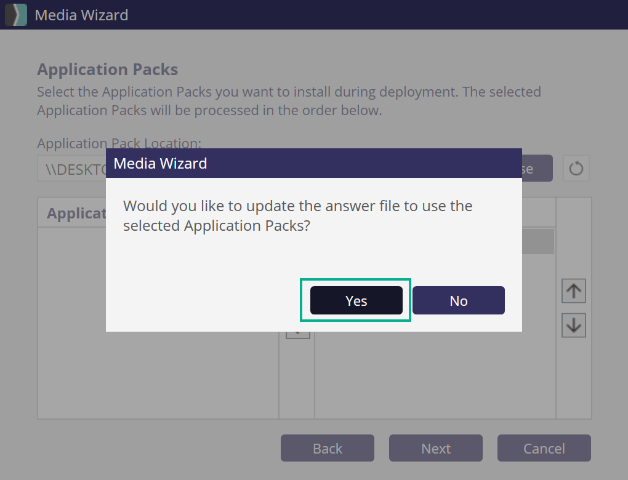Click Yes to update the answer file
Screen dimensions: 628x480
tap(356, 301)
